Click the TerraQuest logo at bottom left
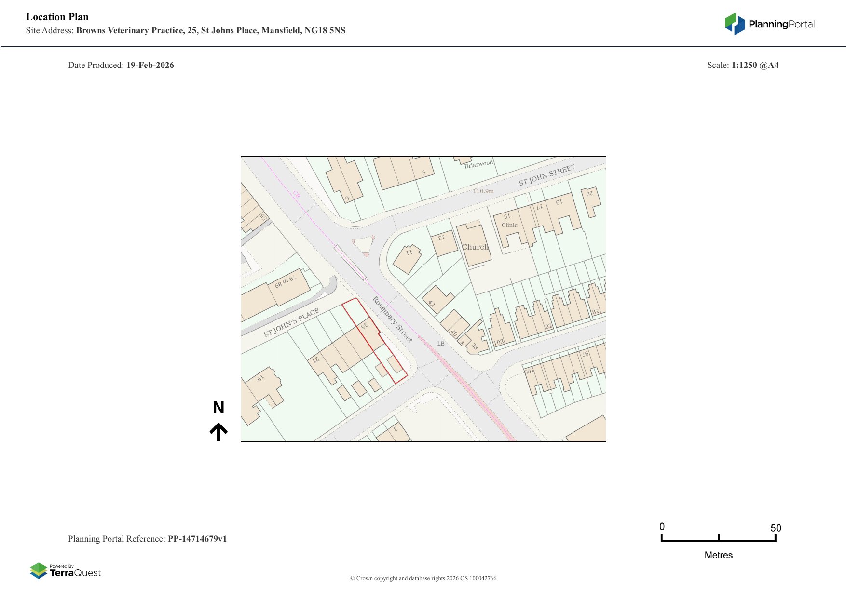 coord(66,571)
